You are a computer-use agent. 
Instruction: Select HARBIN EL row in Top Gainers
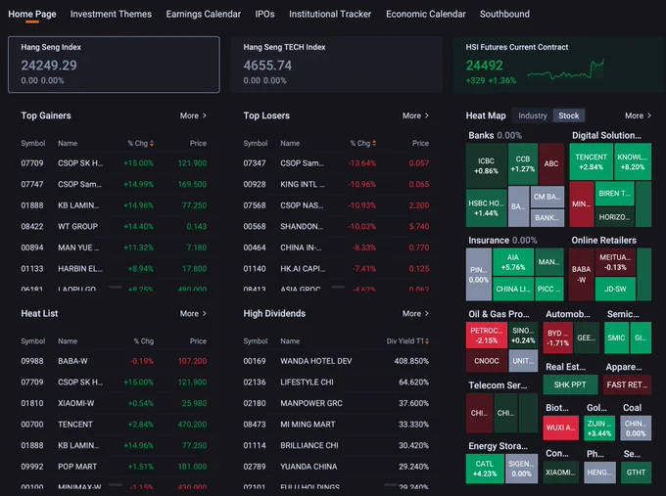click(x=114, y=269)
